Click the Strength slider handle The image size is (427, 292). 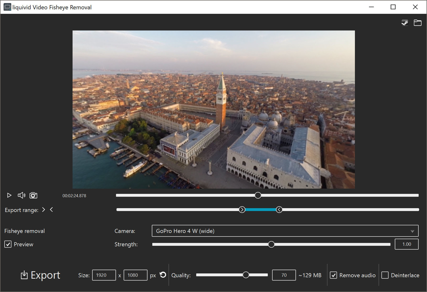(271, 244)
